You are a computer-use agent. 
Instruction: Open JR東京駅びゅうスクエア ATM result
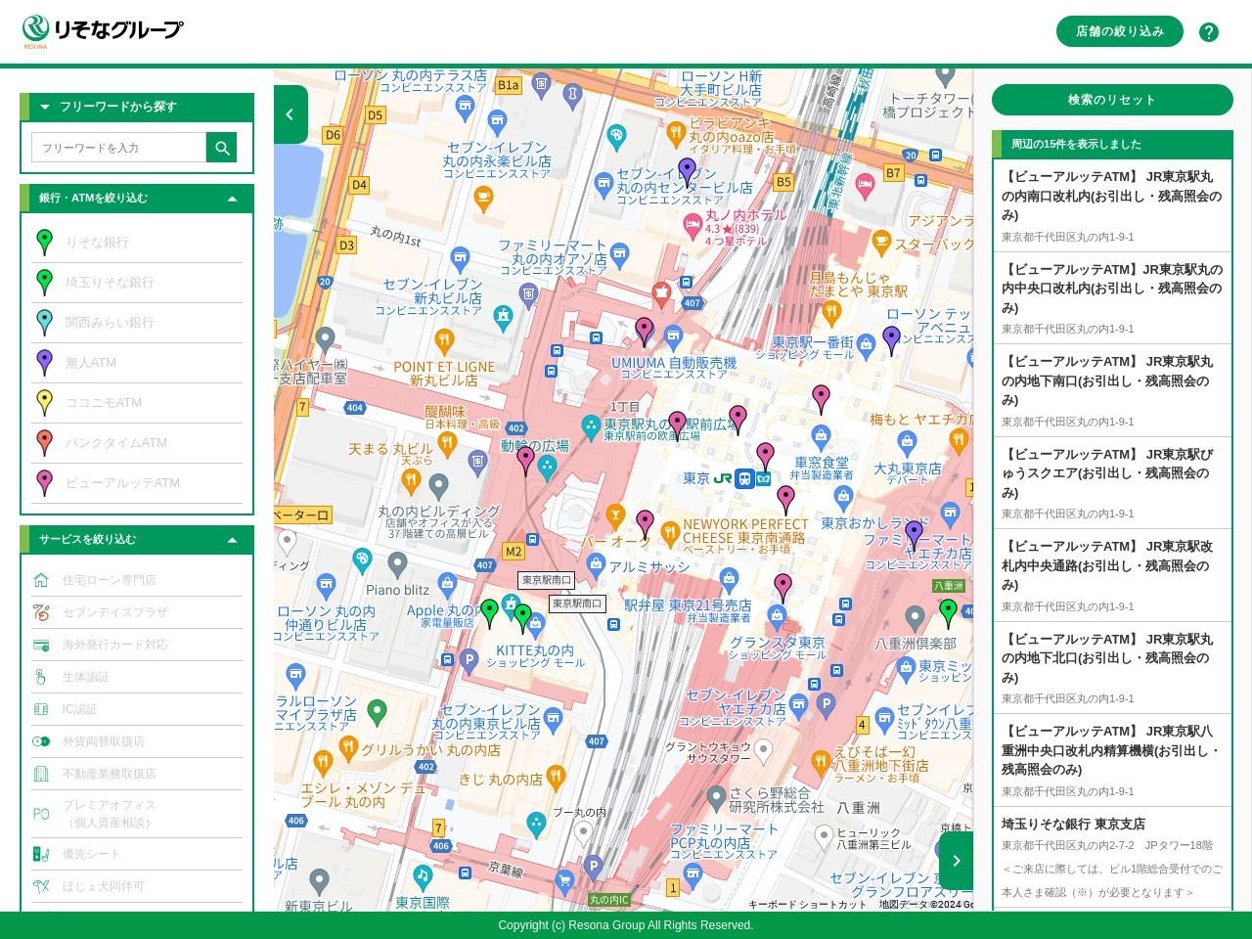[1112, 483]
